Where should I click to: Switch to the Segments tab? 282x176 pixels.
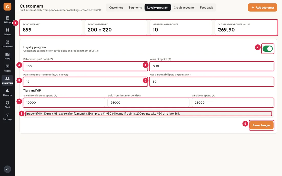(x=135, y=7)
